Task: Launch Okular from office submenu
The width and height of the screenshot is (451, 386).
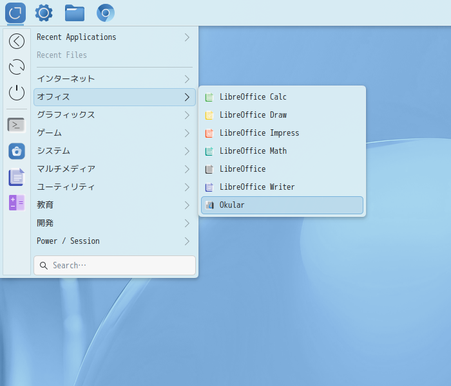Action: click(282, 205)
